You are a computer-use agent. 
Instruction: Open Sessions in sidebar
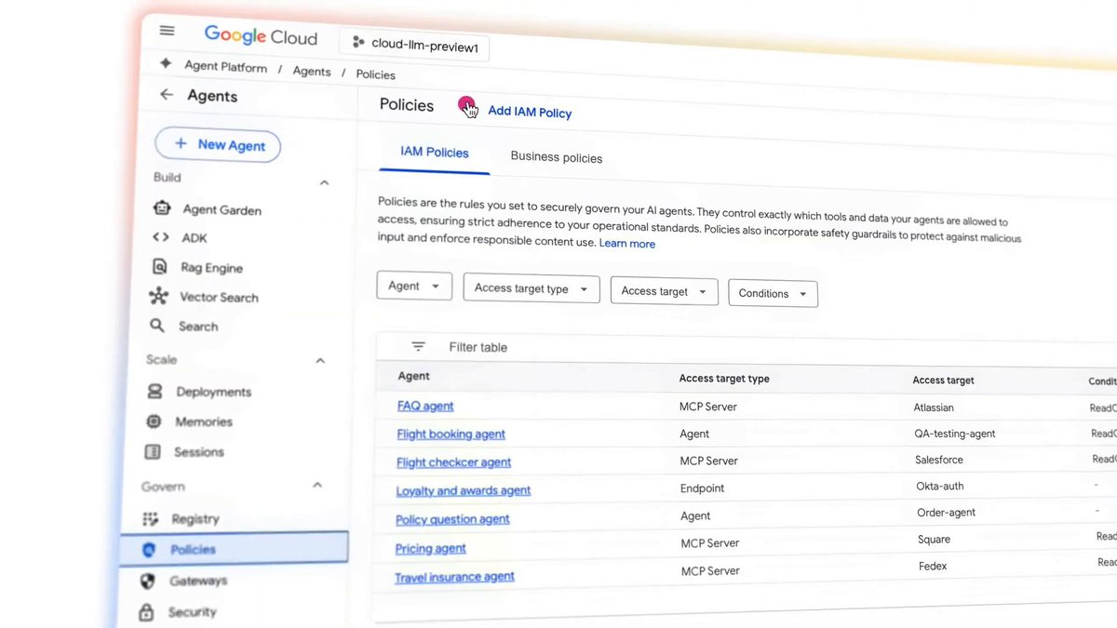pyautogui.click(x=198, y=452)
